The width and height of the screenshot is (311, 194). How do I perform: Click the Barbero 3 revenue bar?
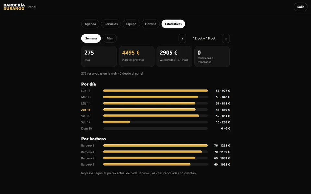point(155,145)
